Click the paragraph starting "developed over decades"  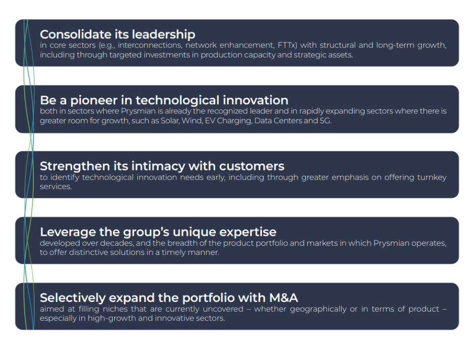tap(243, 247)
